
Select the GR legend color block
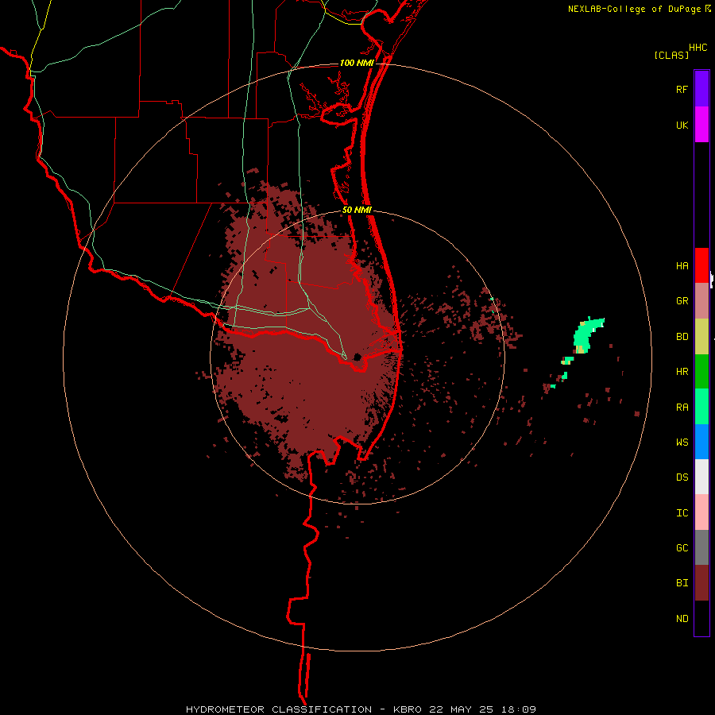(701, 301)
